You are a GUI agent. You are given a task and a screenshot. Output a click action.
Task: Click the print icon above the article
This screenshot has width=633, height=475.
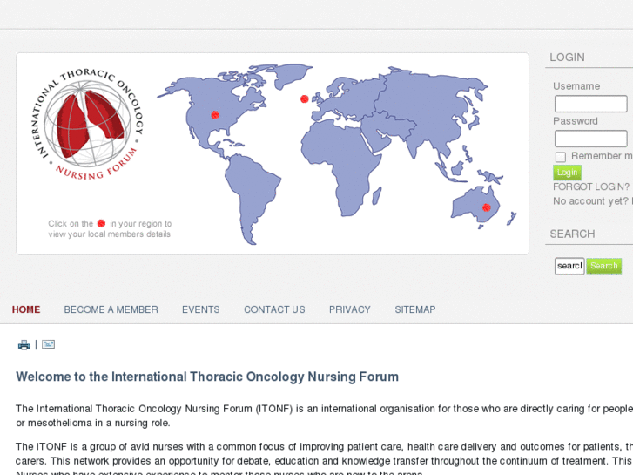click(x=24, y=345)
